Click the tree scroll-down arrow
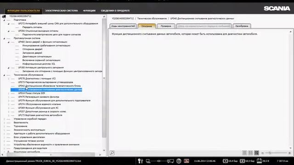 click(104, 150)
